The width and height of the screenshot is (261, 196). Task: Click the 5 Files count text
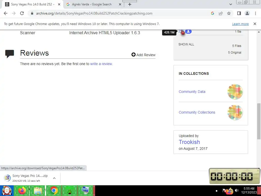[237, 46]
